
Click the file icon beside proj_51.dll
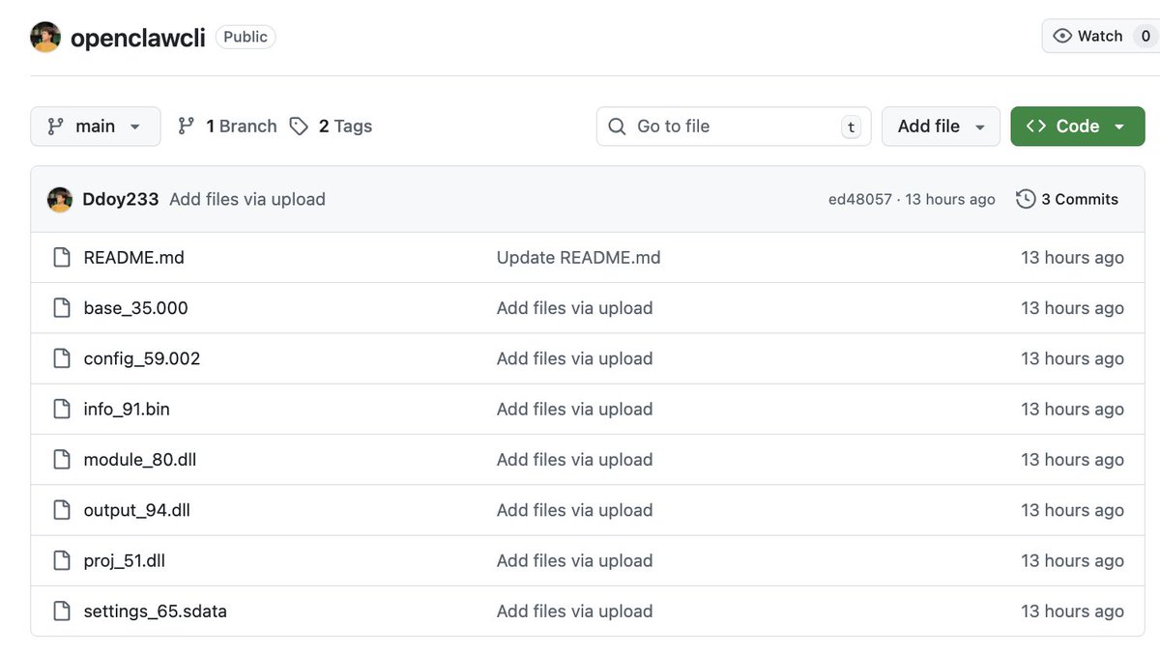tap(62, 560)
